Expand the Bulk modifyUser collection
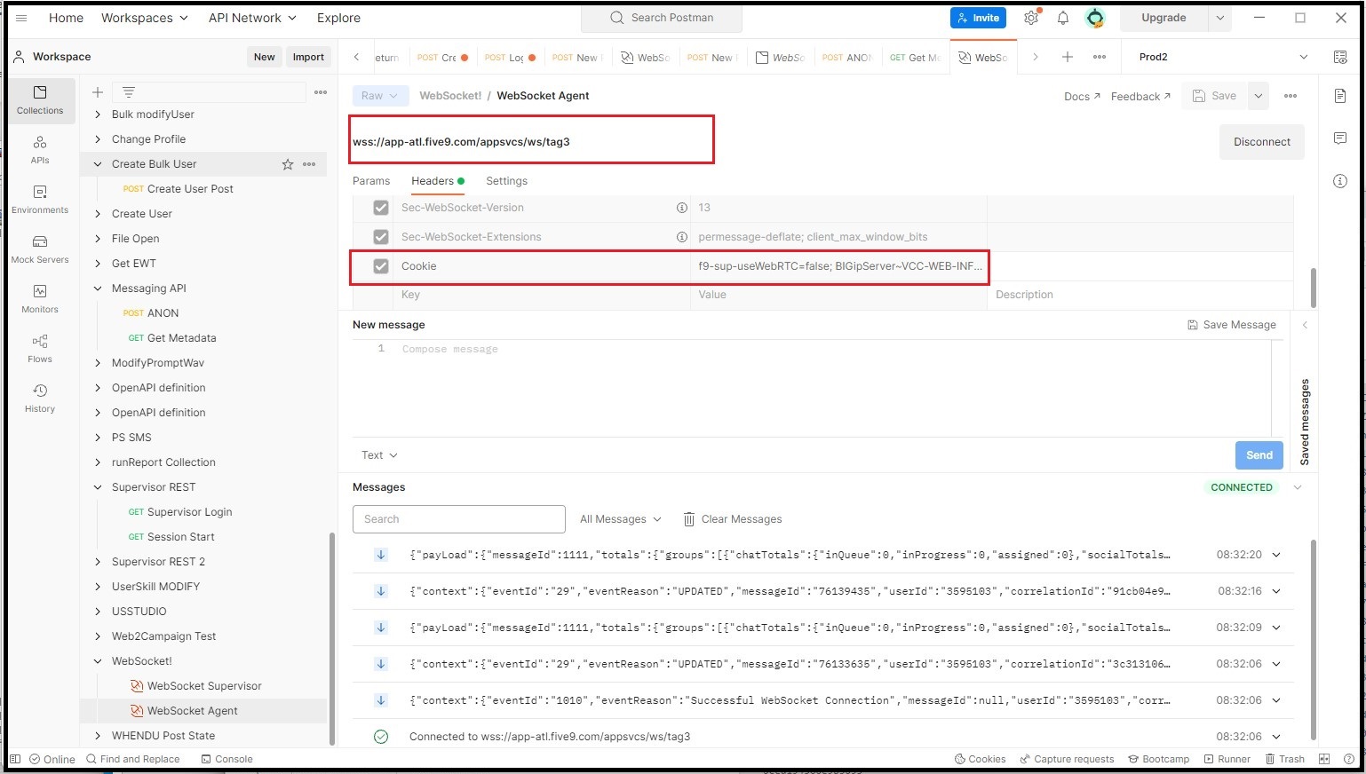 pyautogui.click(x=98, y=115)
